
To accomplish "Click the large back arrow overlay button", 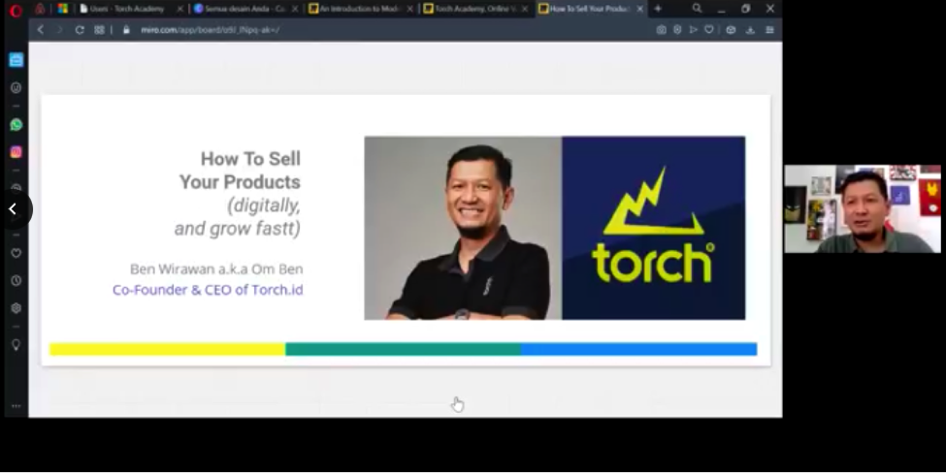I will (x=14, y=209).
